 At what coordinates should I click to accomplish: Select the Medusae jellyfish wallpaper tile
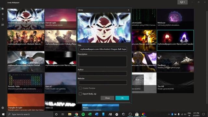[x=175, y=19]
